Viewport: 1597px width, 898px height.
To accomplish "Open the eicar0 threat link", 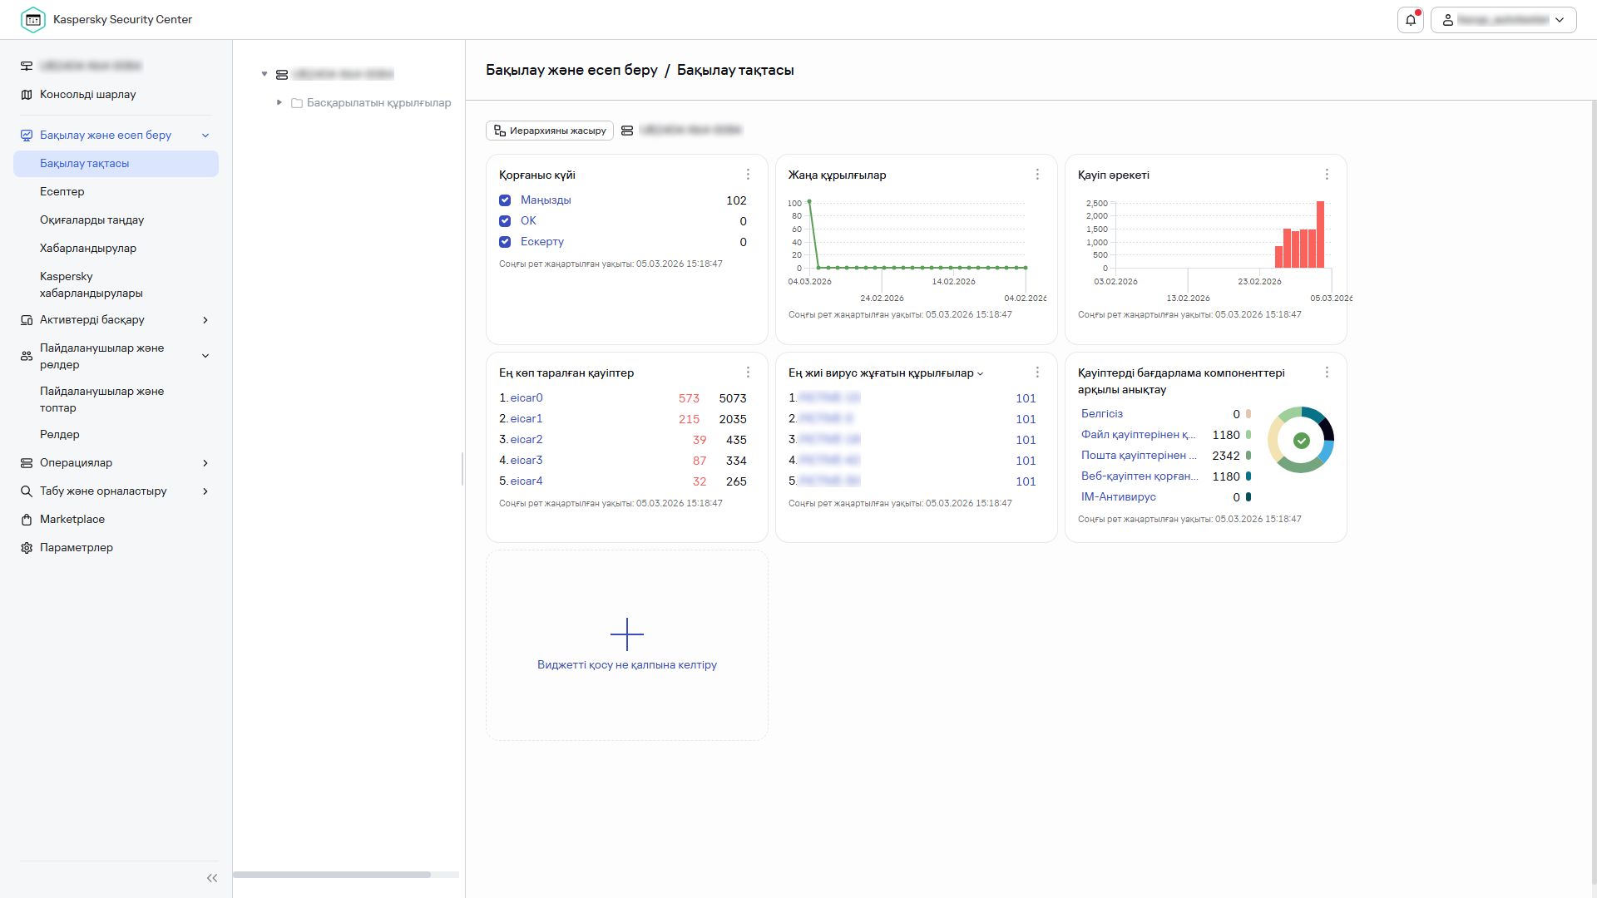I will (527, 398).
